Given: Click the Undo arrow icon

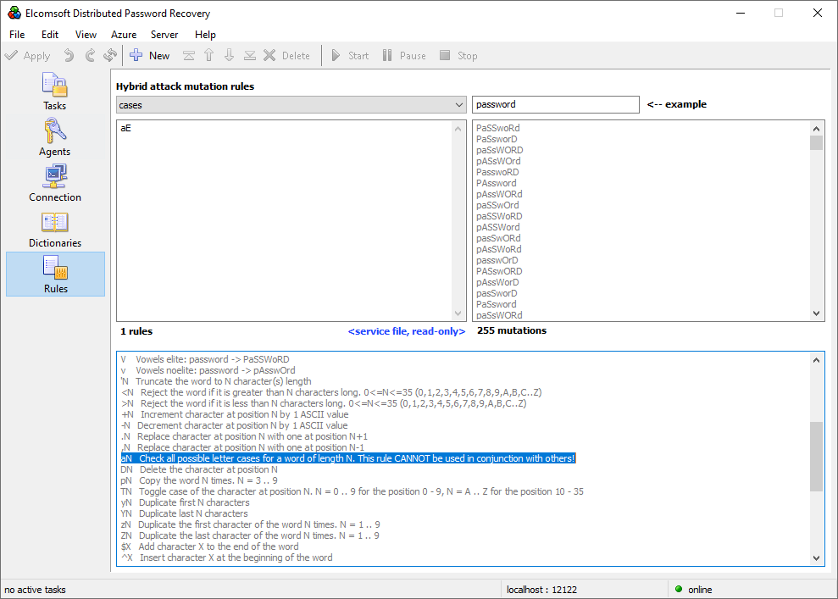Looking at the screenshot, I should tap(69, 55).
